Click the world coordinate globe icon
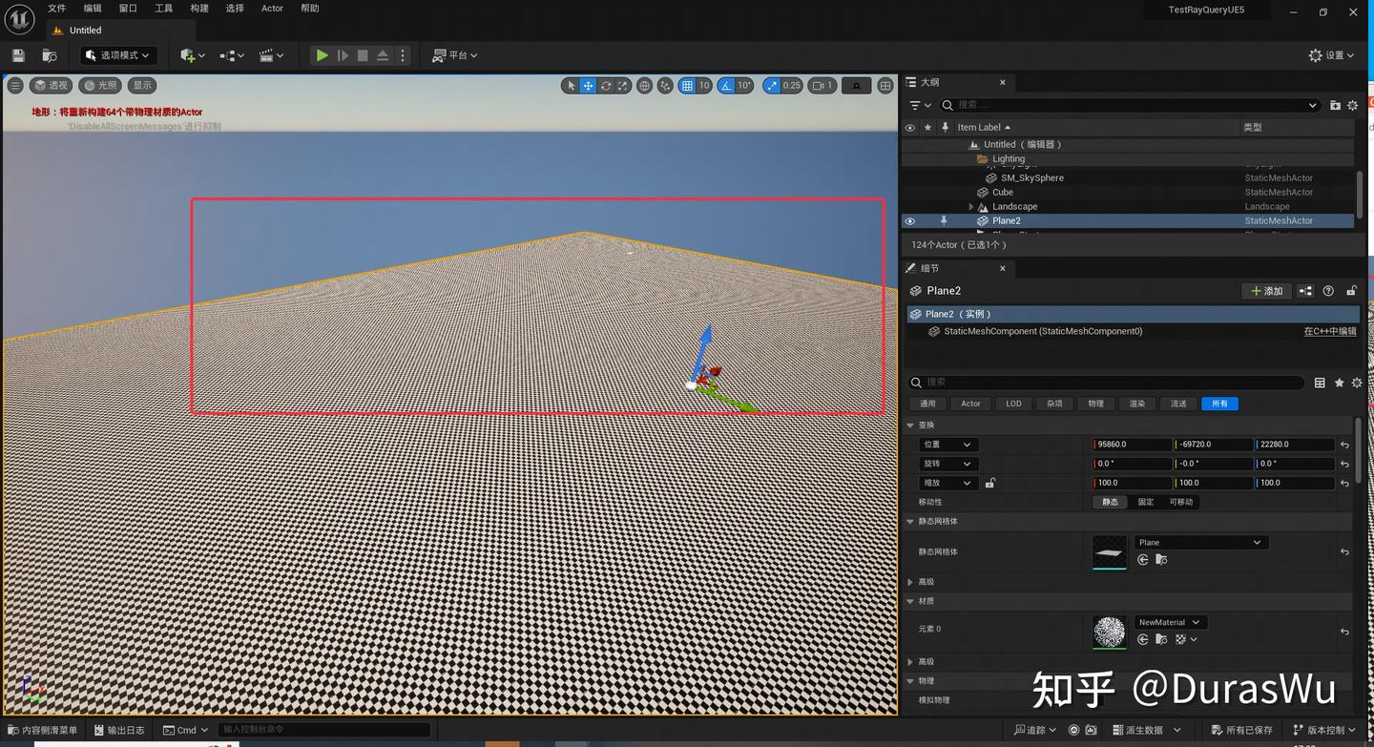 [645, 86]
